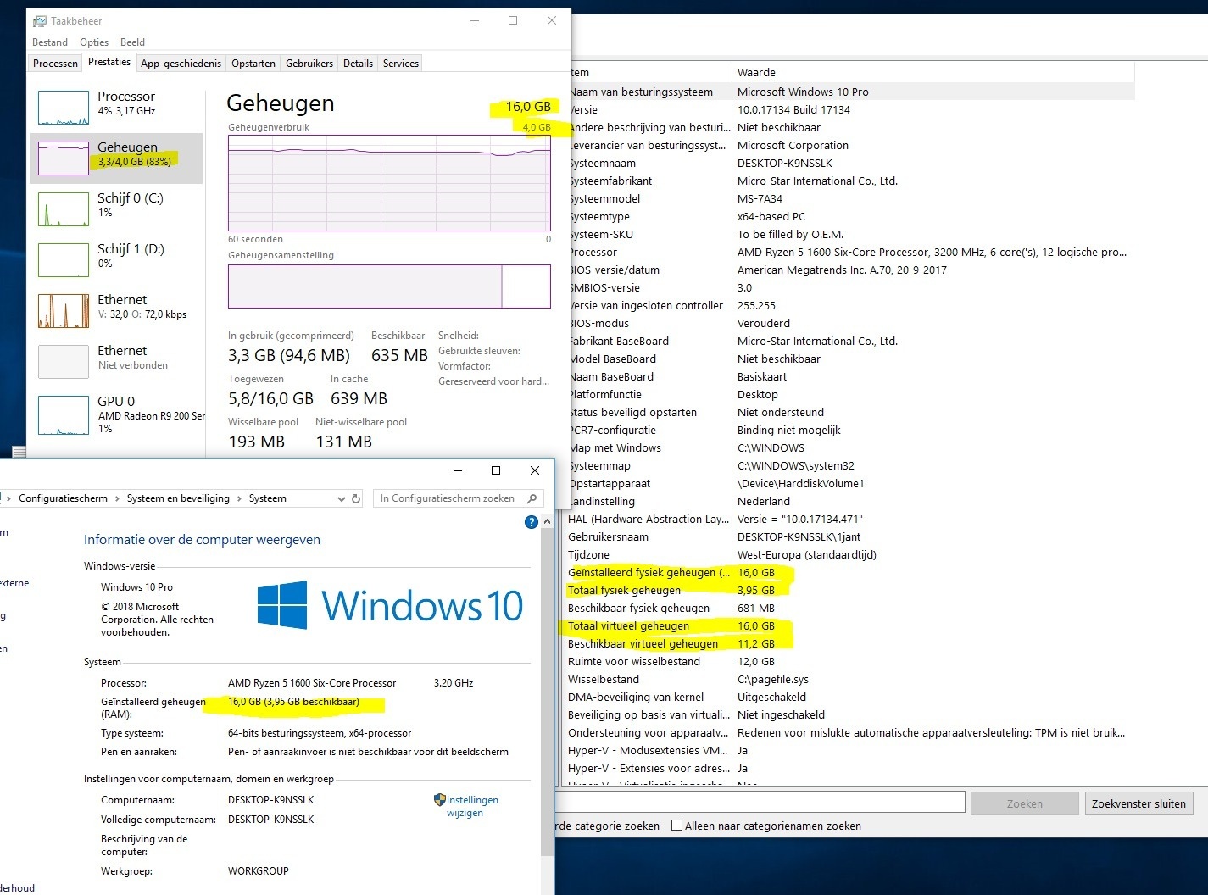Select the Systeemtype row
Screen dimensions: 1208x895
coord(852,216)
